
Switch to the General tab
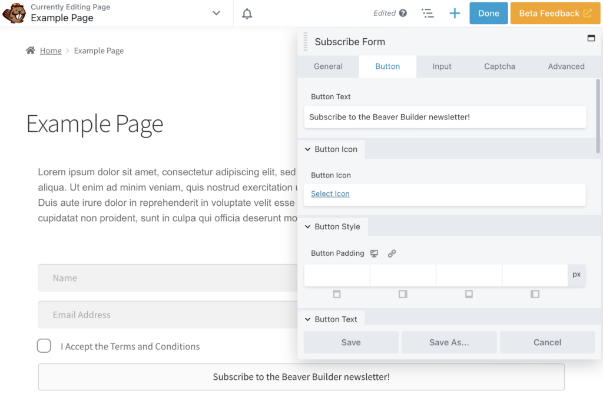click(x=328, y=66)
